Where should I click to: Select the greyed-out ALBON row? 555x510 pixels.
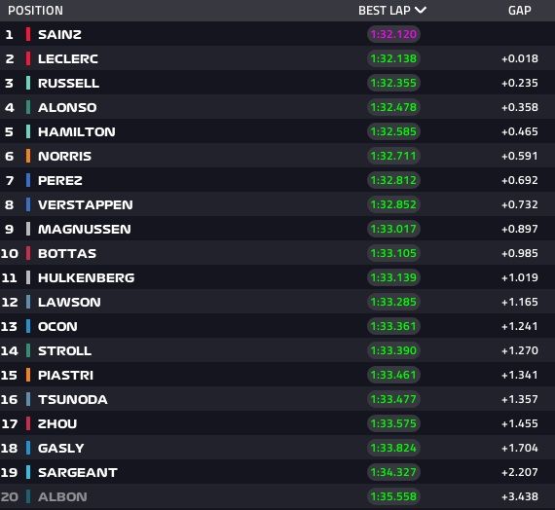coord(277,496)
